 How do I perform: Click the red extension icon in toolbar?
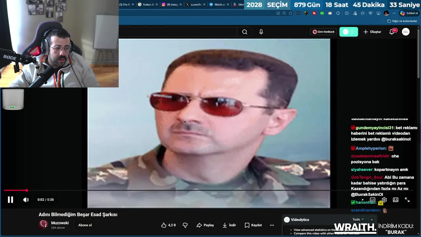[314, 13]
